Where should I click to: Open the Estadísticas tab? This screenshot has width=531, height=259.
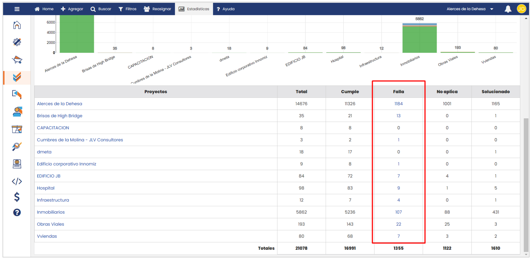coord(194,9)
